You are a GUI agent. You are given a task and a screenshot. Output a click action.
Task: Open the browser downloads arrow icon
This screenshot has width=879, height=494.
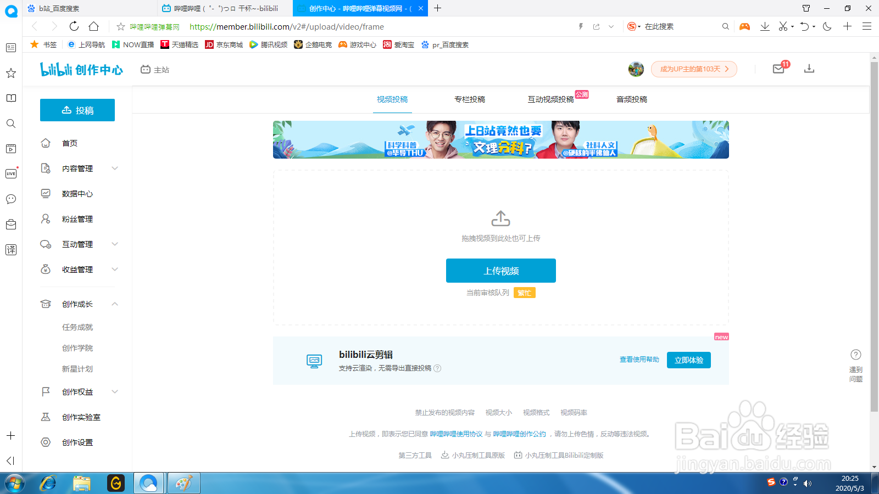765,26
